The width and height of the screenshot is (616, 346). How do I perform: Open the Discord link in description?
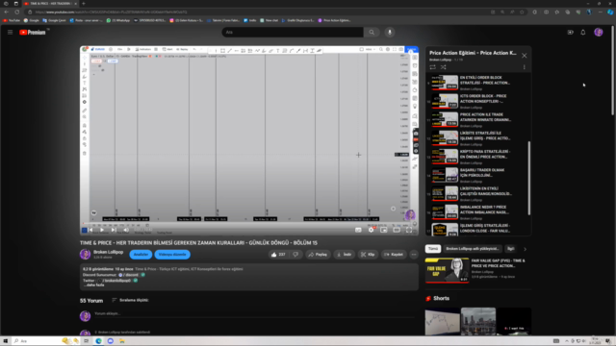tap(129, 275)
